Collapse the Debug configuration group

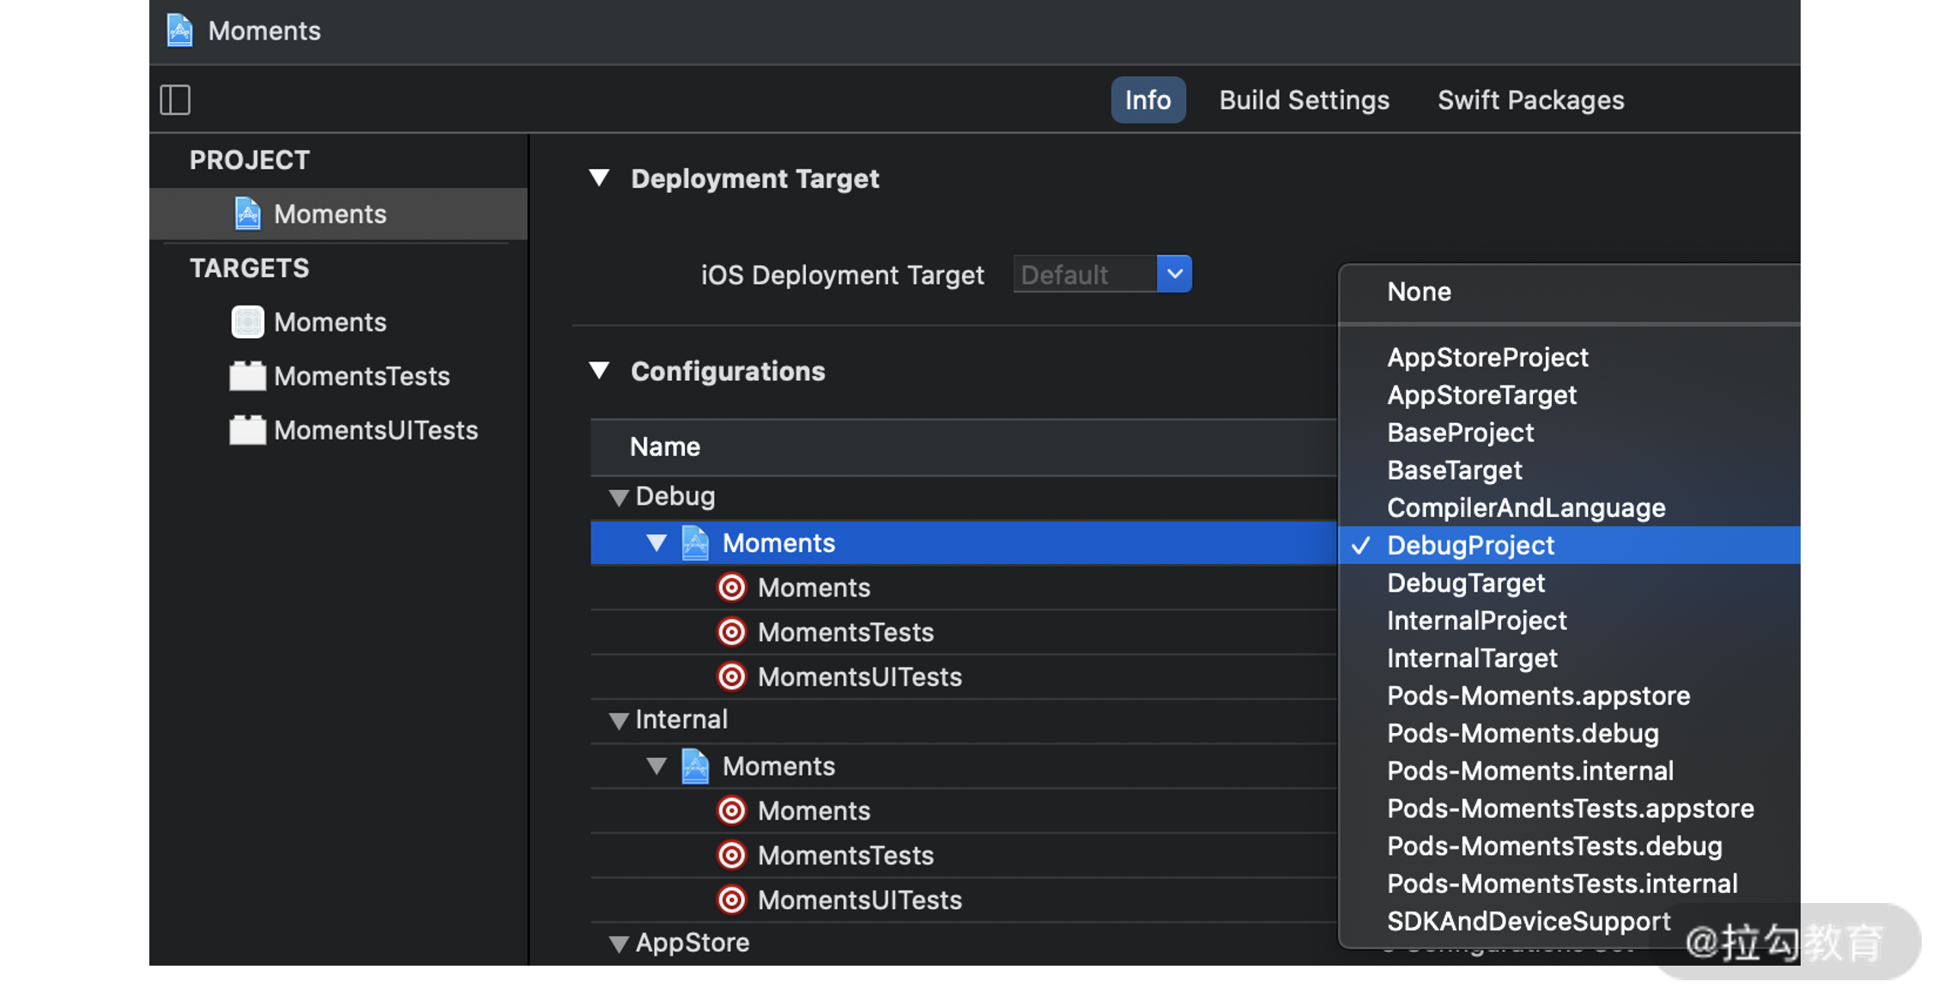[618, 497]
